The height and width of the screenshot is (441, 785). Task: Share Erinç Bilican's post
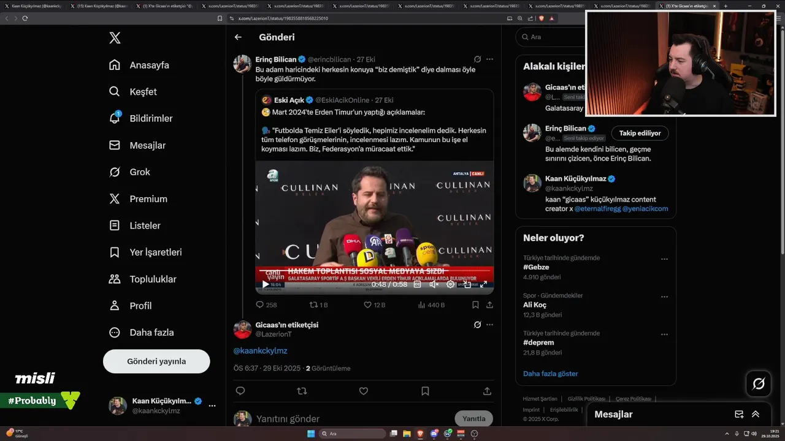(x=489, y=304)
